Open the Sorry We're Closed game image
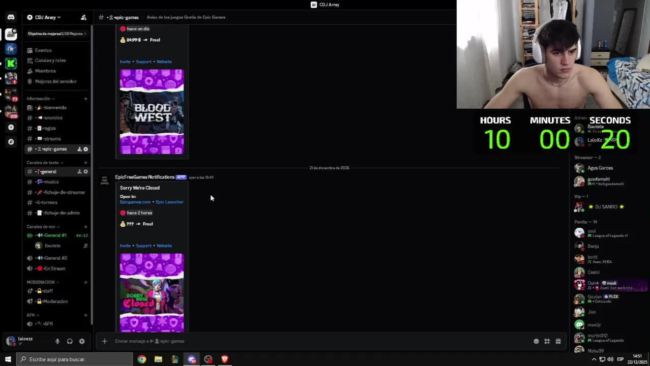Image resolution: width=650 pixels, height=366 pixels. pyautogui.click(x=152, y=292)
